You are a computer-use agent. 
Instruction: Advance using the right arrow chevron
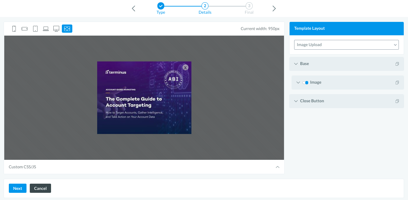(274, 8)
